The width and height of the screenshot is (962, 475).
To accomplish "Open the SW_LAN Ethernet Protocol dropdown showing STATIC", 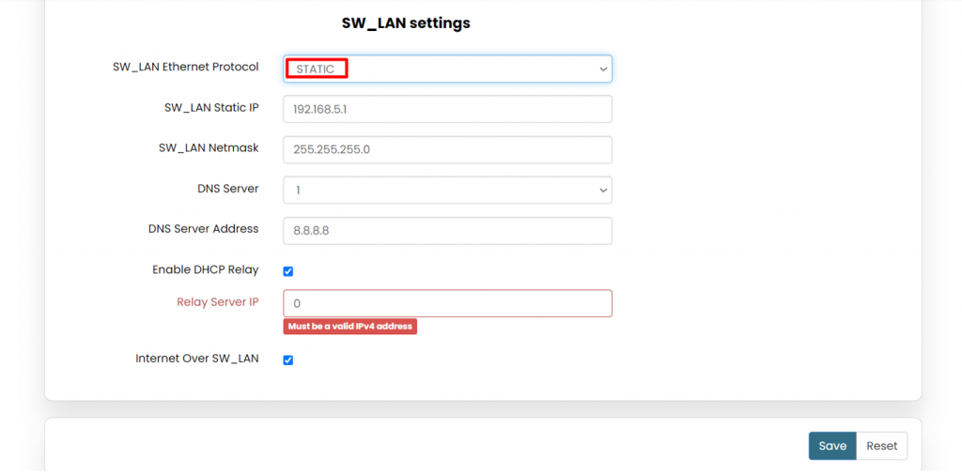I will point(447,69).
